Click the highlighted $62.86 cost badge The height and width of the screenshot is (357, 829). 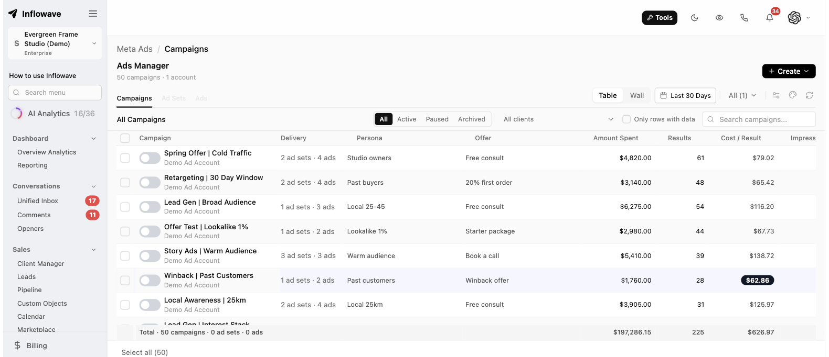(x=757, y=281)
